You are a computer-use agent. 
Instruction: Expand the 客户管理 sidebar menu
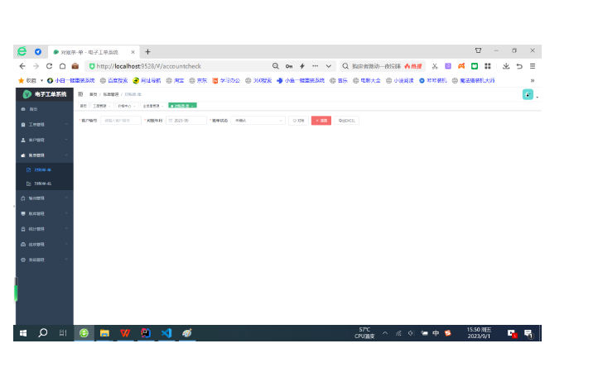click(43, 140)
